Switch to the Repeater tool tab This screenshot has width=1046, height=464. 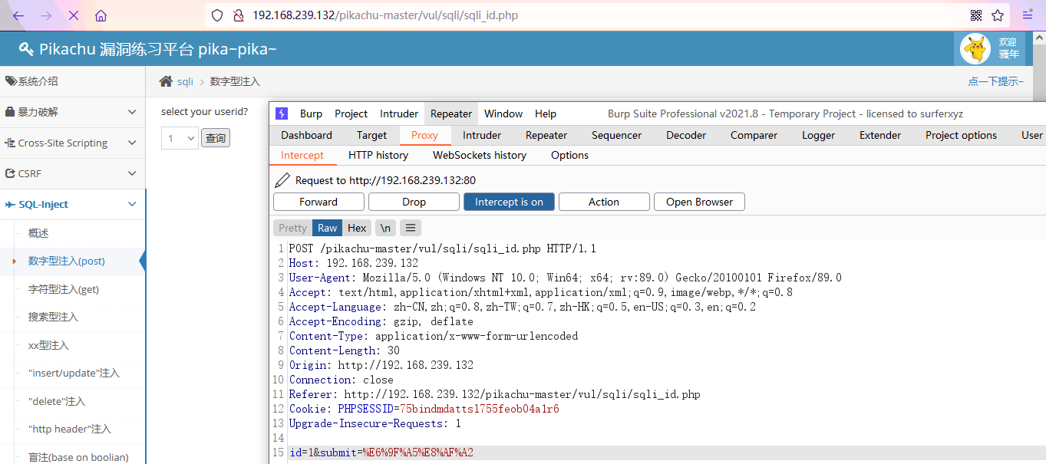coord(546,135)
